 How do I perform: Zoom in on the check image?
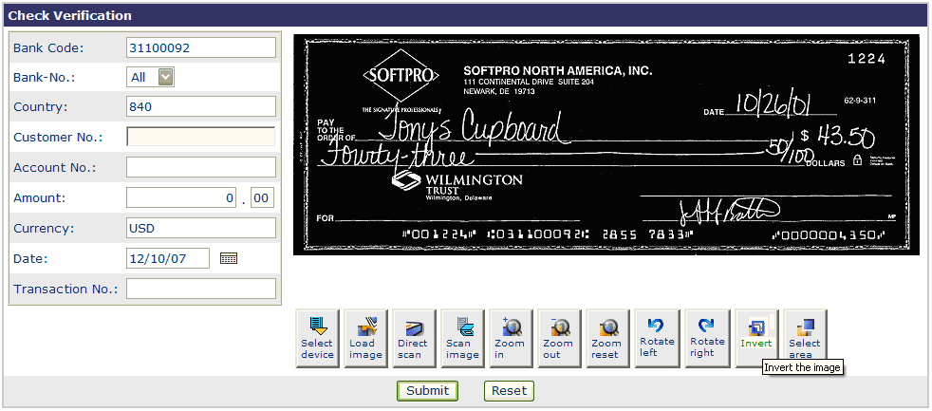[x=511, y=338]
